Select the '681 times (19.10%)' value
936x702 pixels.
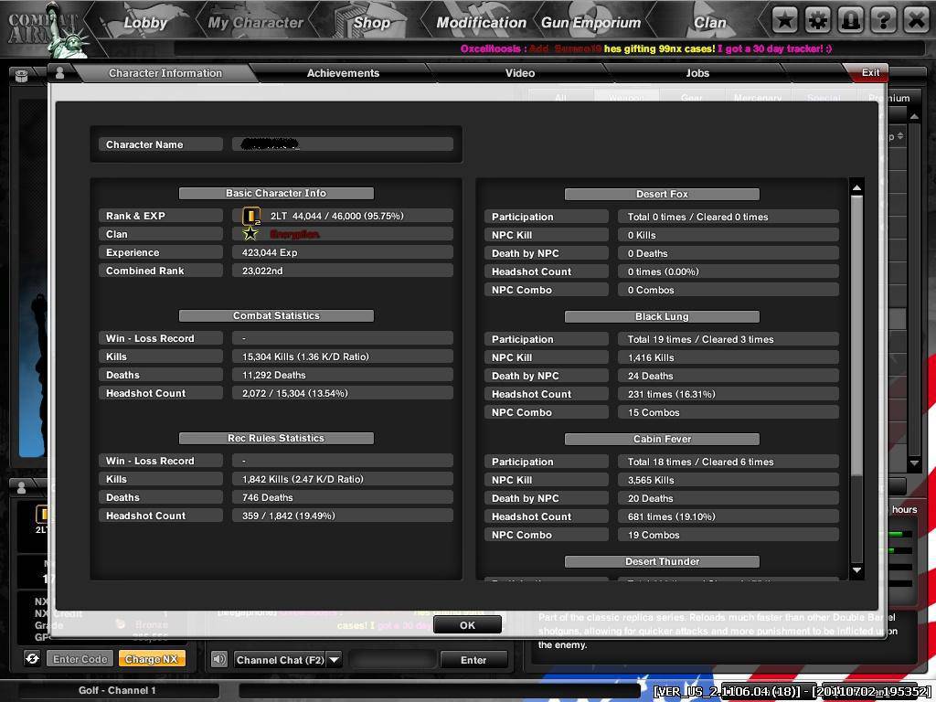click(671, 517)
